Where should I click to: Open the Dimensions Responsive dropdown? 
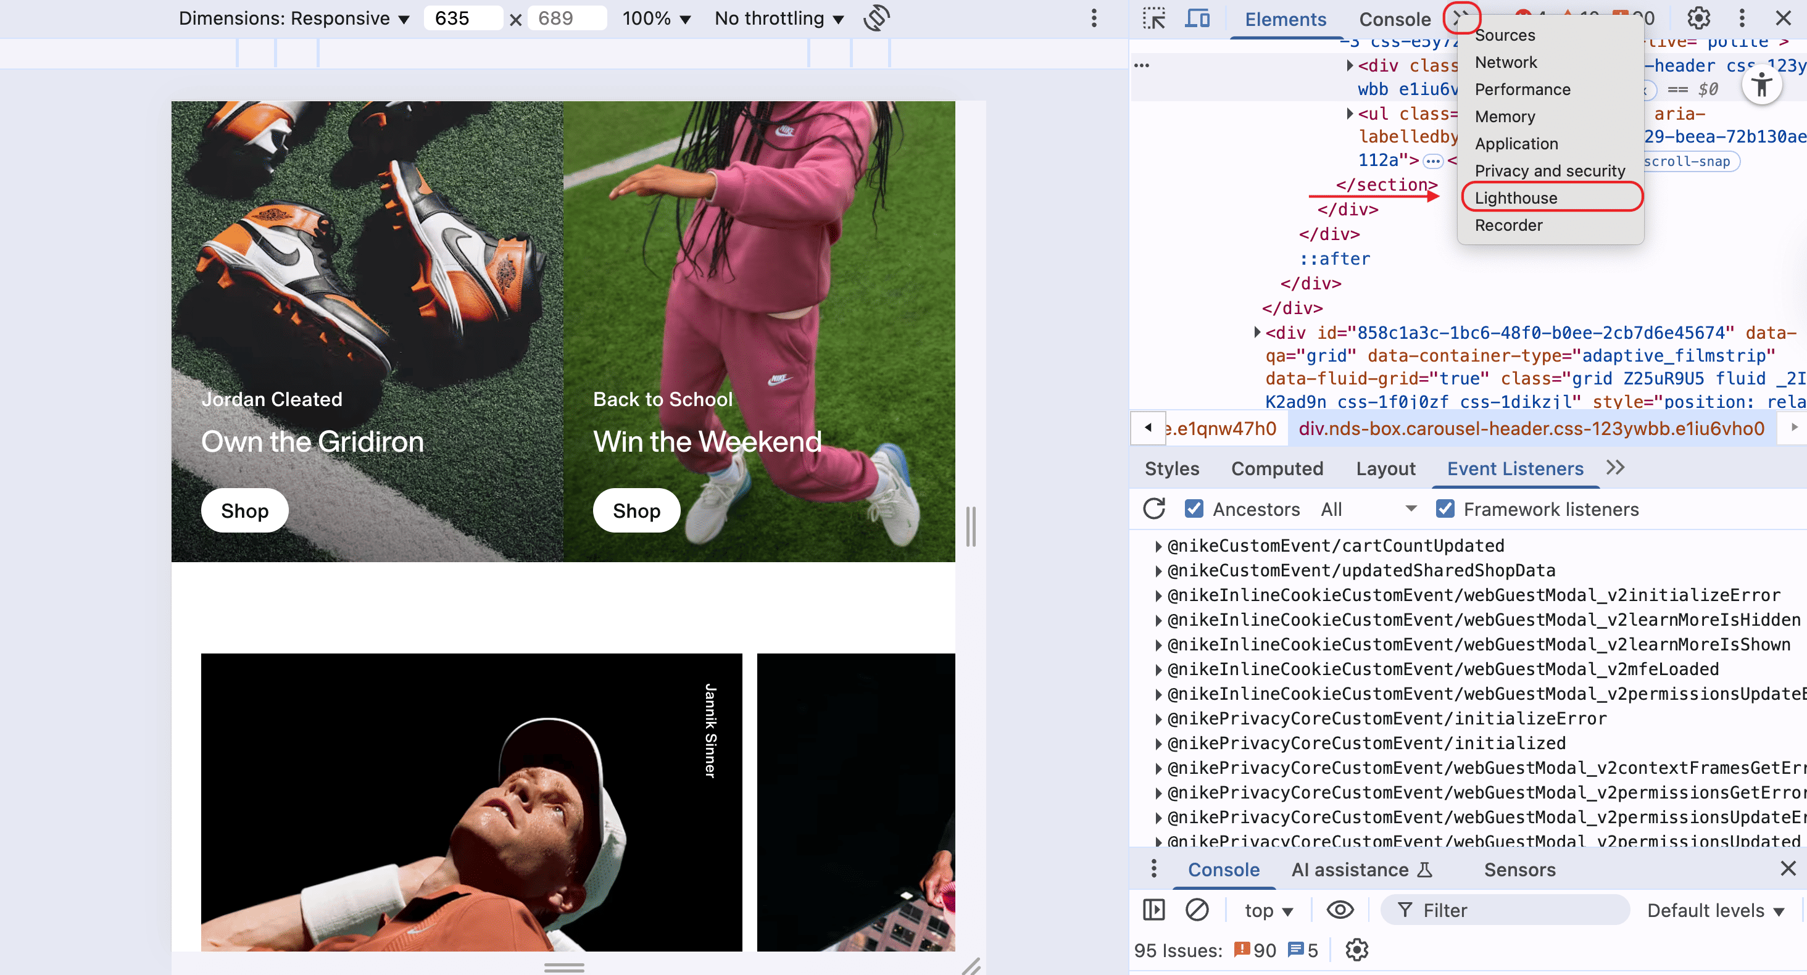[x=293, y=19]
